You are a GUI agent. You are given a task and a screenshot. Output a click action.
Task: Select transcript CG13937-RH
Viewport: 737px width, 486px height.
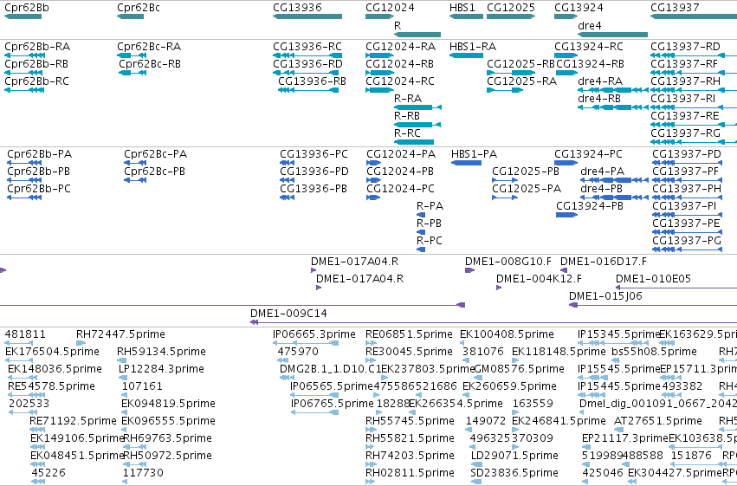(685, 81)
